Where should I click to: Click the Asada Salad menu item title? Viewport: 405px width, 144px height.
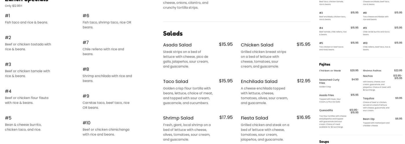click(177, 45)
